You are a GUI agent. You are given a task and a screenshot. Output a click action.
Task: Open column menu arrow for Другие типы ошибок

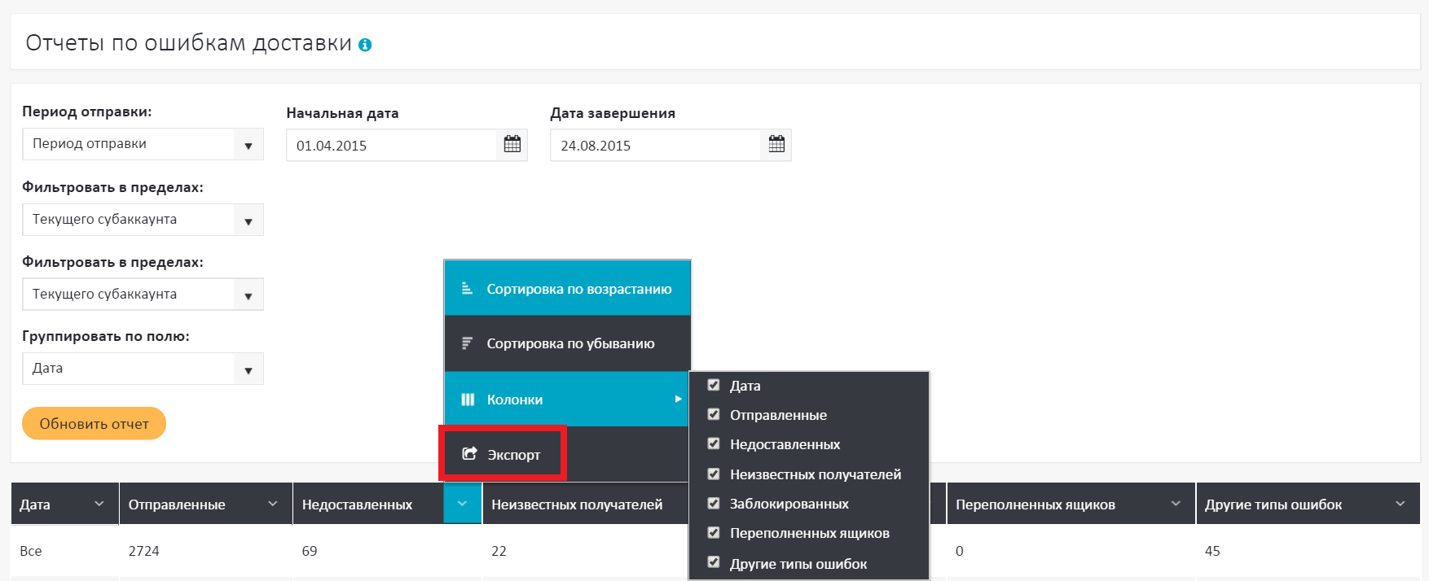[1400, 504]
